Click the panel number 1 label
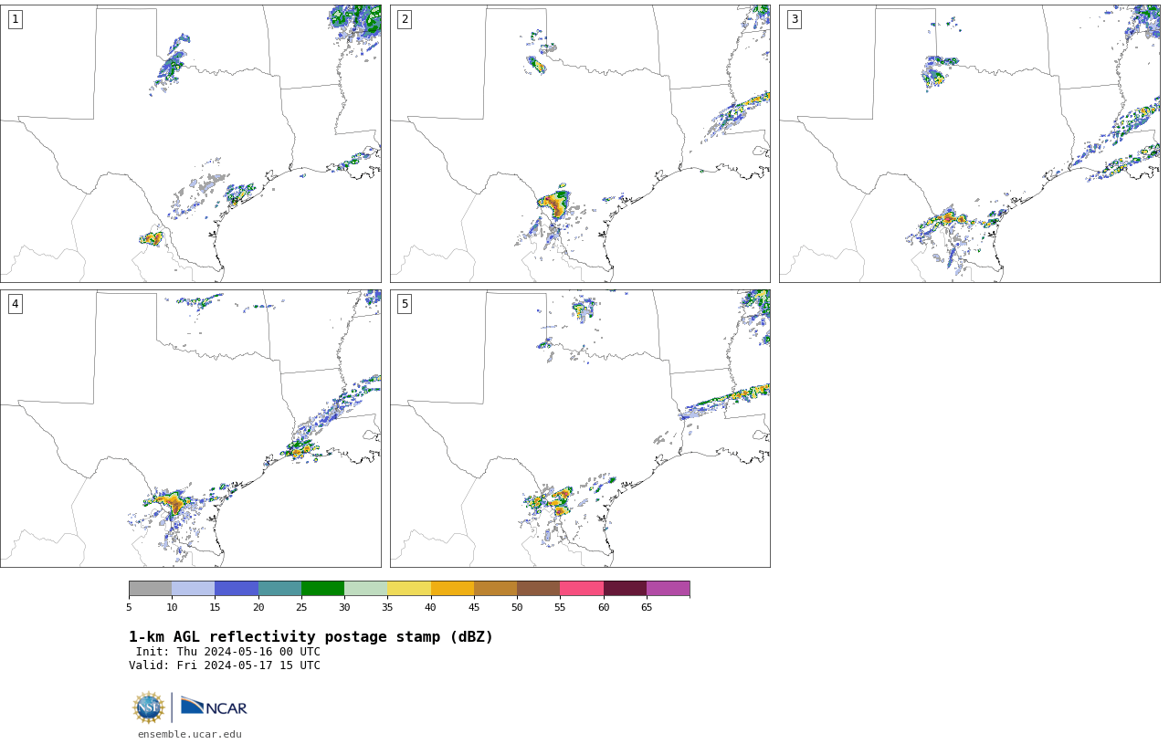Viewport: 1169px width, 744px height. tap(15, 19)
